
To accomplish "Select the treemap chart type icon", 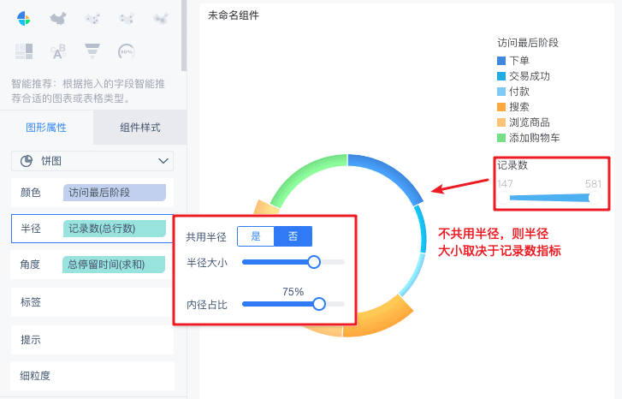I will (24, 51).
